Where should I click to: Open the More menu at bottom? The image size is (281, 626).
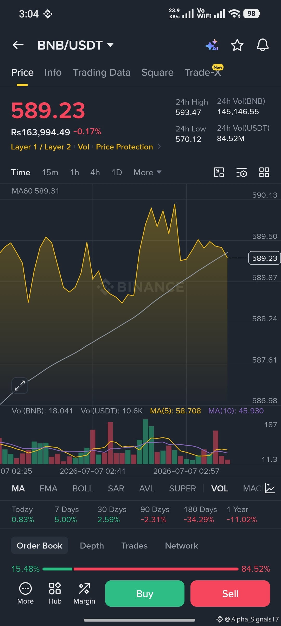click(25, 593)
